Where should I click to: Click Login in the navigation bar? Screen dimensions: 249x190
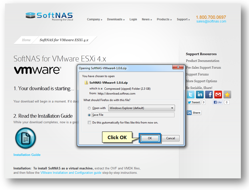[133, 19]
